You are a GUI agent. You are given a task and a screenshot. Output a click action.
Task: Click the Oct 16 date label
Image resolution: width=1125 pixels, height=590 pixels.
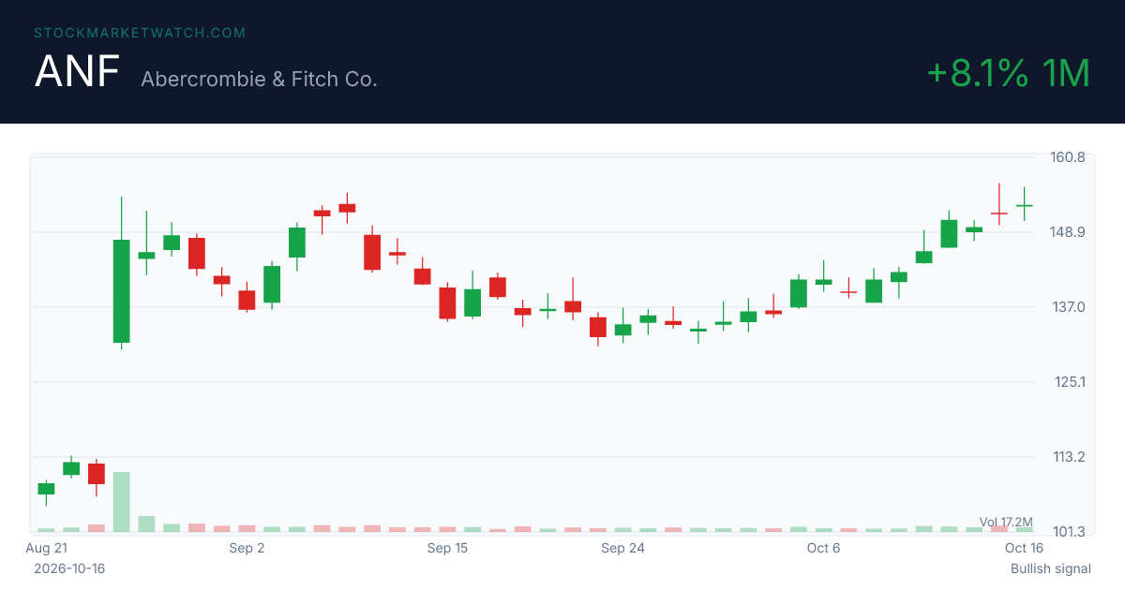tap(1024, 548)
